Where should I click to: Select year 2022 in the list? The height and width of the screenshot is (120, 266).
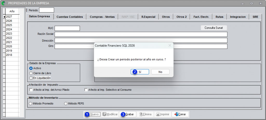12,38
